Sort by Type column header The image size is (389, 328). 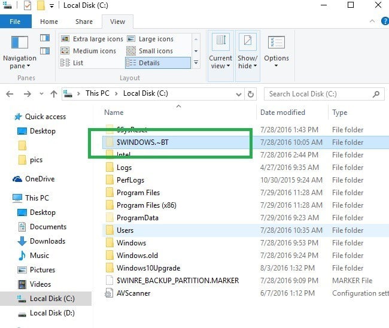(x=340, y=113)
